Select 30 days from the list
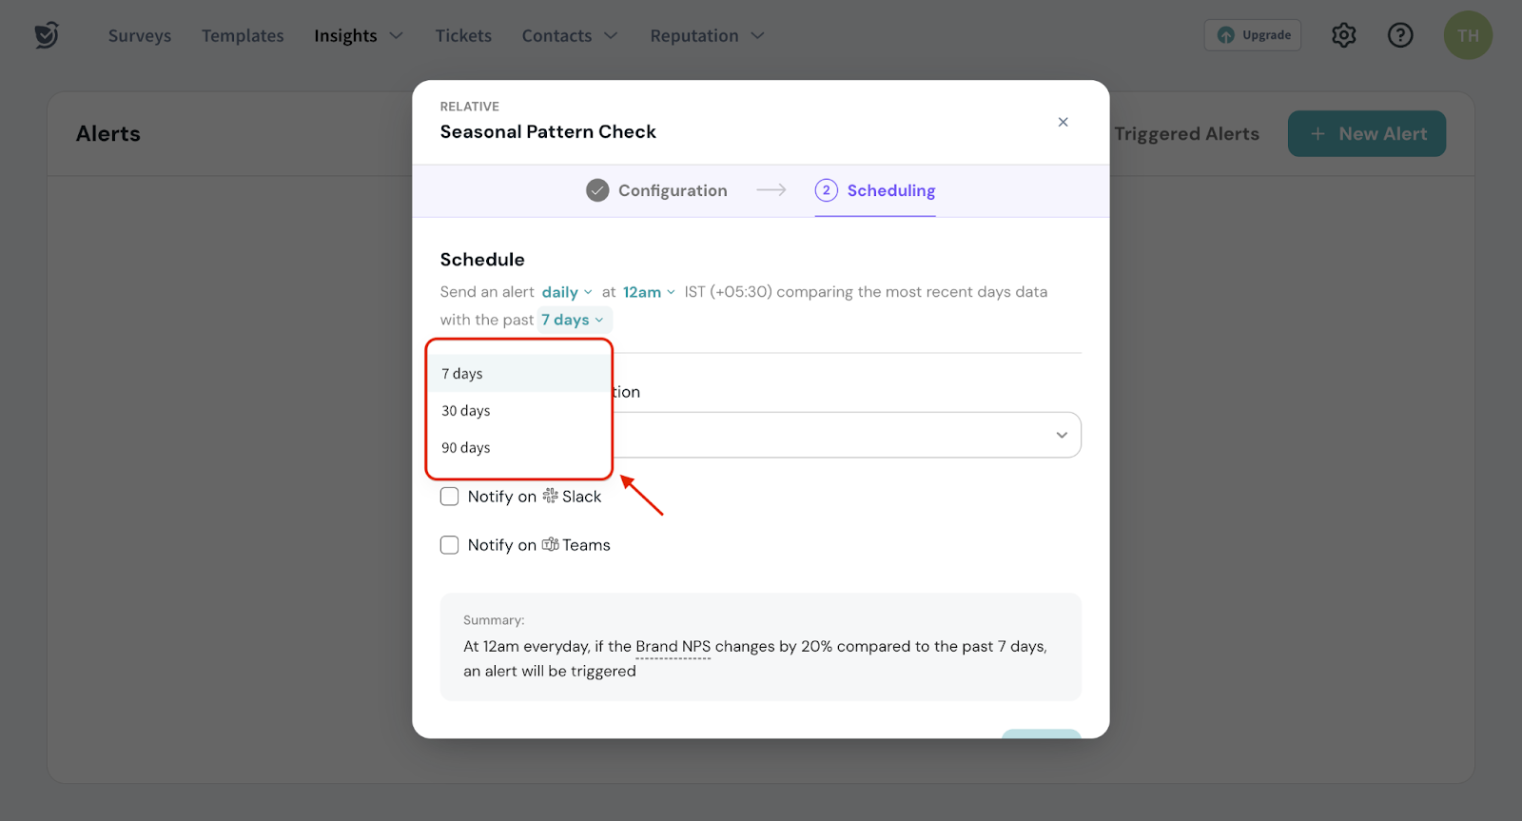The height and width of the screenshot is (821, 1522). [x=466, y=411]
